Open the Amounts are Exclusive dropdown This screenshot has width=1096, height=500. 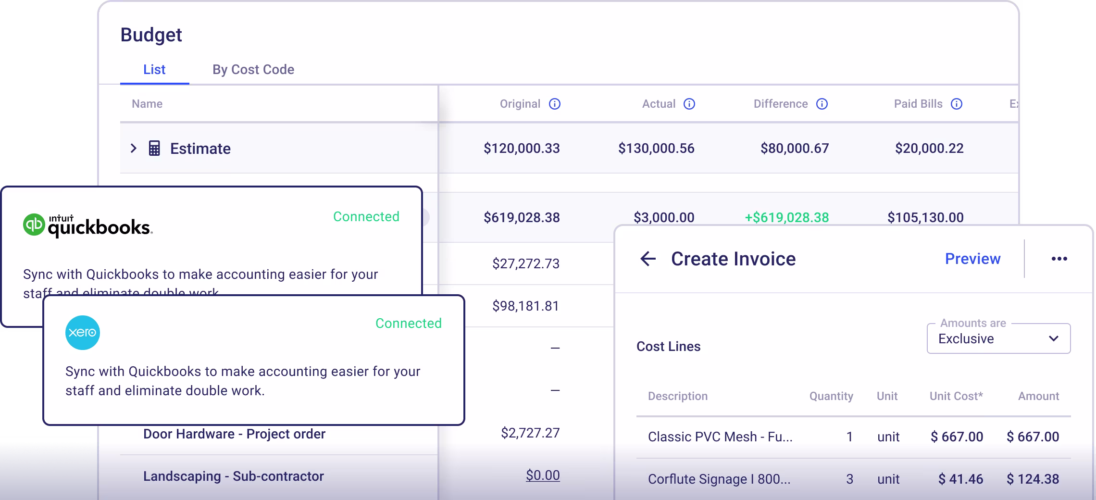[998, 338]
